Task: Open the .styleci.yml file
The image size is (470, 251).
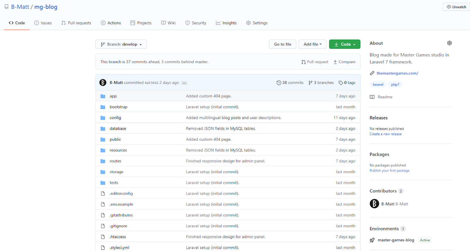Action: tap(119, 248)
